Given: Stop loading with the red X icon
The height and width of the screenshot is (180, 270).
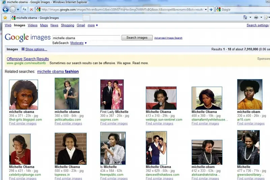Looking at the screenshot, I should [31, 9].
